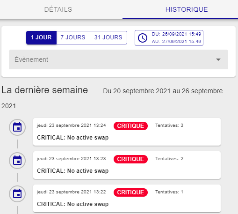Switch to the HISTORIQUE tab
This screenshot has height=214, width=238.
click(x=187, y=9)
